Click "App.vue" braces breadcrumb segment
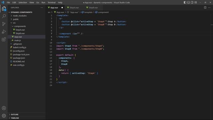 point(73,12)
